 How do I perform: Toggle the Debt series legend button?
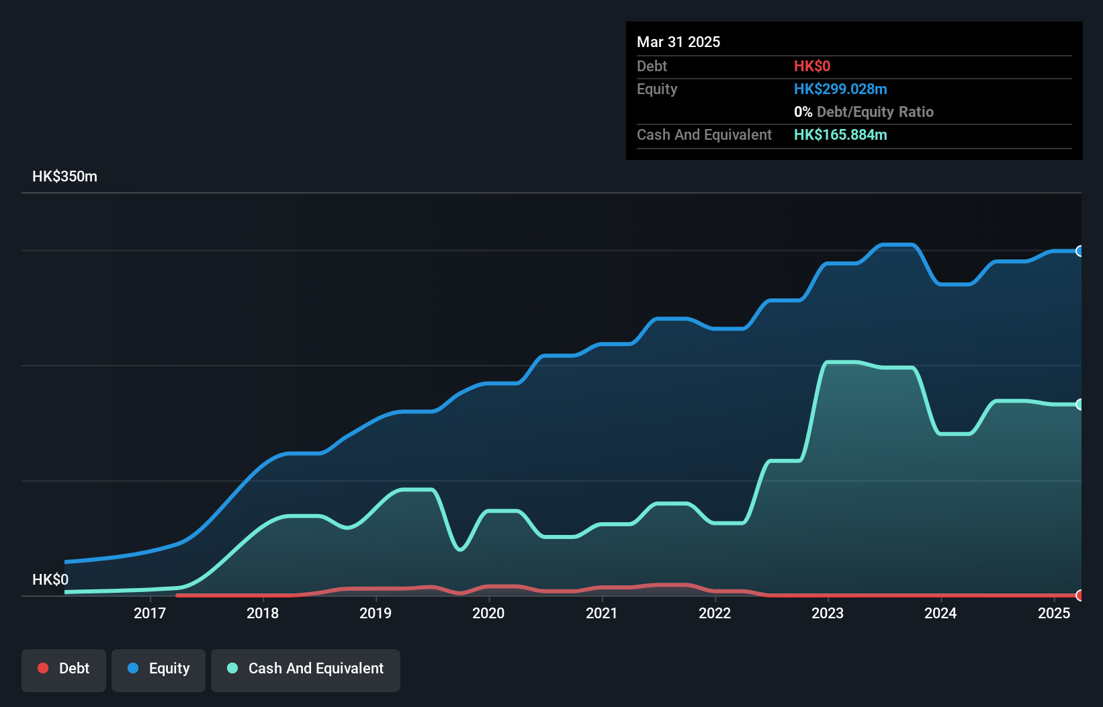pos(64,670)
